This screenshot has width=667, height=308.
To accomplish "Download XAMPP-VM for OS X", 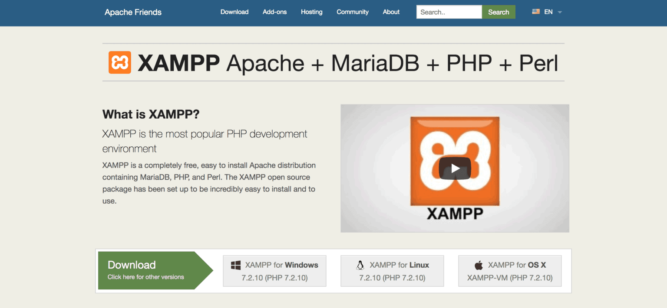I will click(510, 271).
